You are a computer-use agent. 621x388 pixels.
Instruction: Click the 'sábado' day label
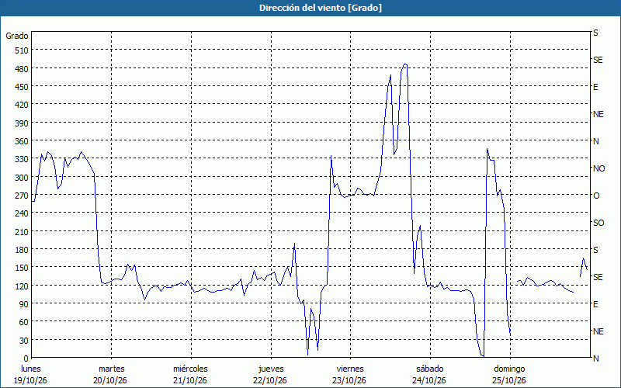coord(430,369)
